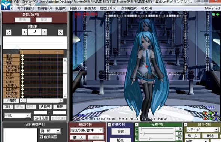This screenshot has height=142, width=221.
Task: Open the 表情(M) menu
Action: tap(90, 8)
